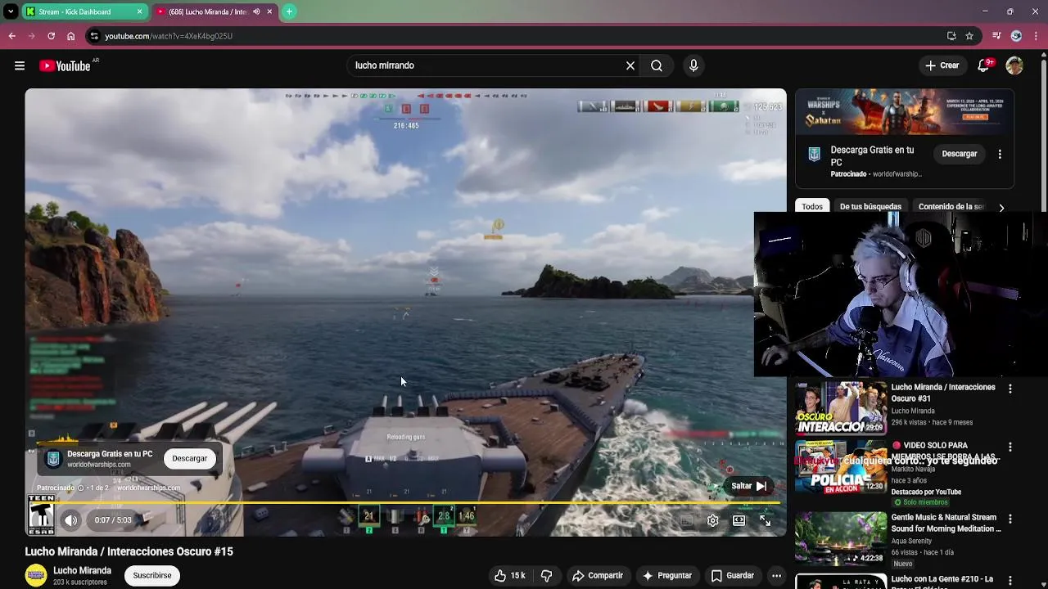Image resolution: width=1048 pixels, height=589 pixels.
Task: Start voice search with the microphone icon
Action: (x=693, y=65)
